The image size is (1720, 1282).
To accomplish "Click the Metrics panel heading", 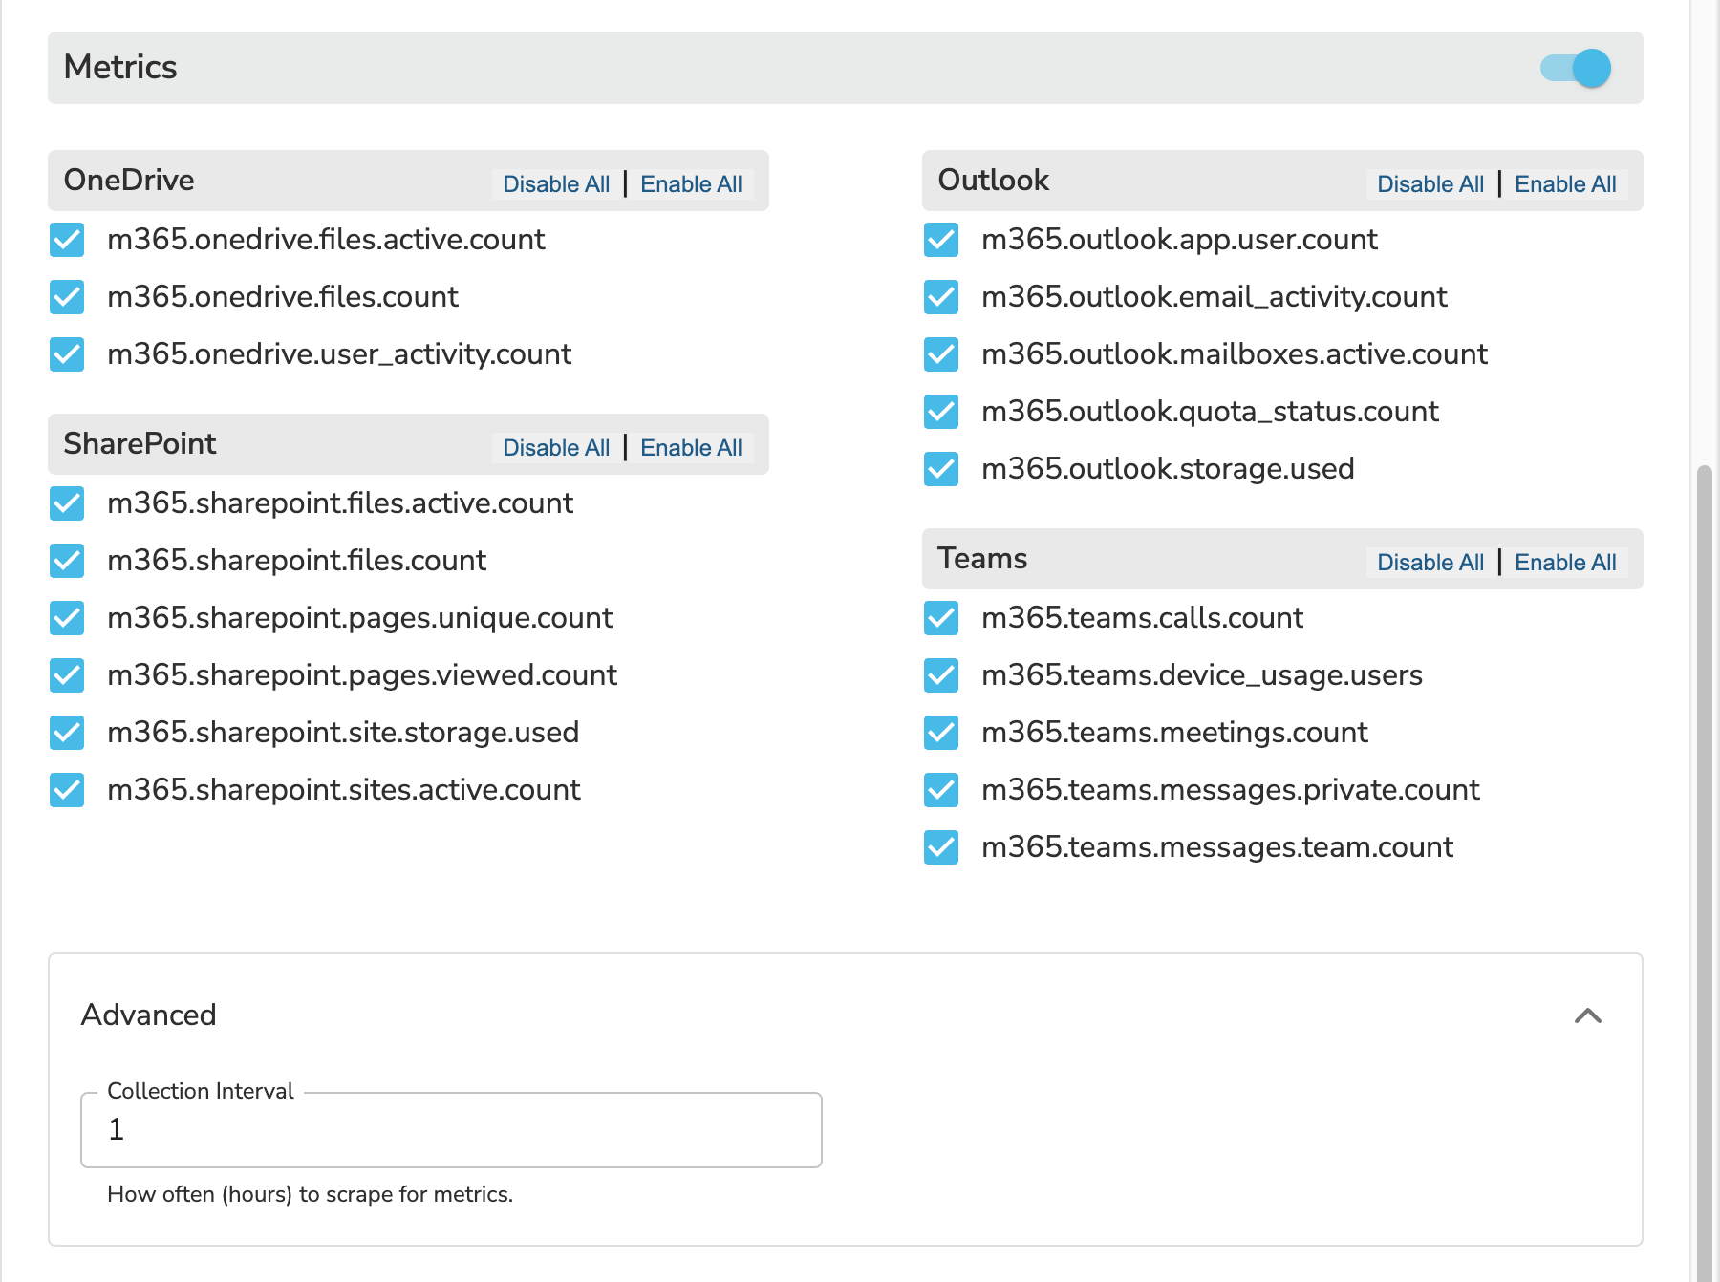I will coord(120,67).
